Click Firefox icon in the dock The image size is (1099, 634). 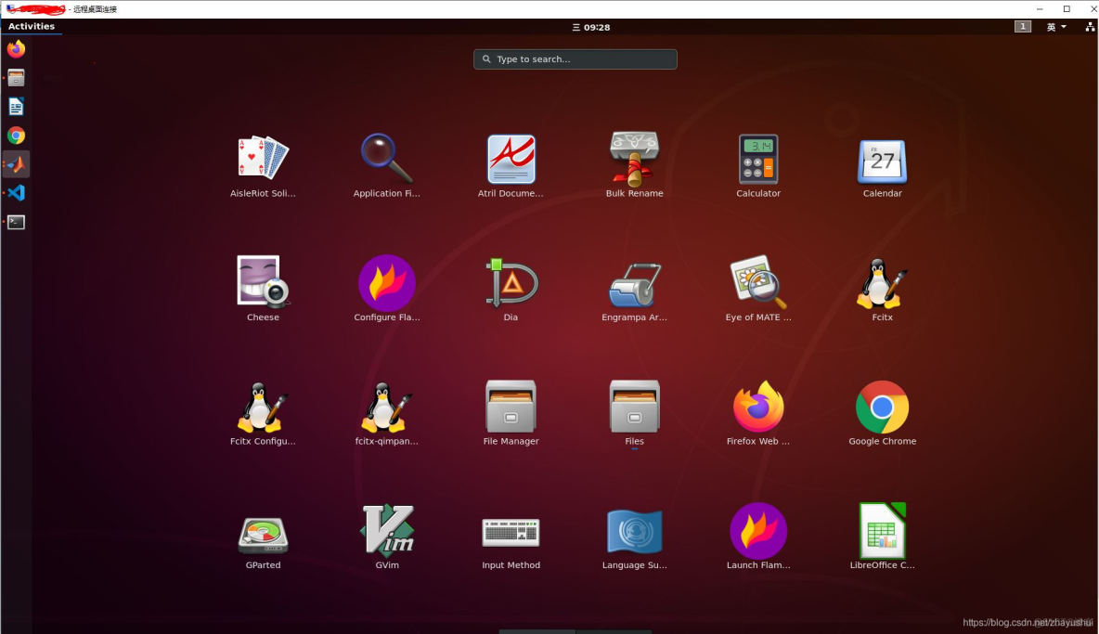click(x=16, y=49)
